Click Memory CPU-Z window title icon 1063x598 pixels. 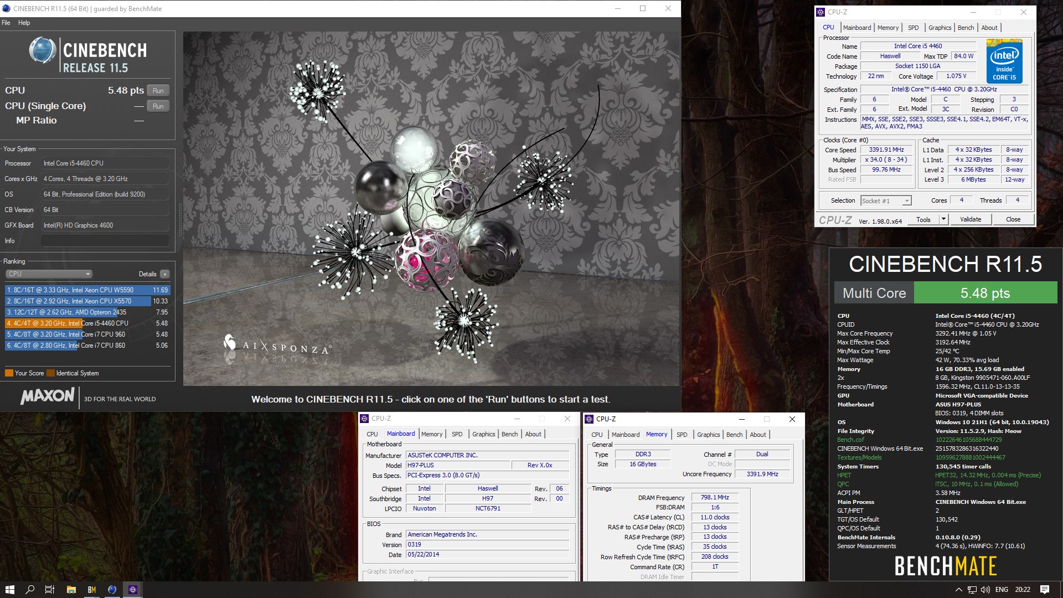590,419
